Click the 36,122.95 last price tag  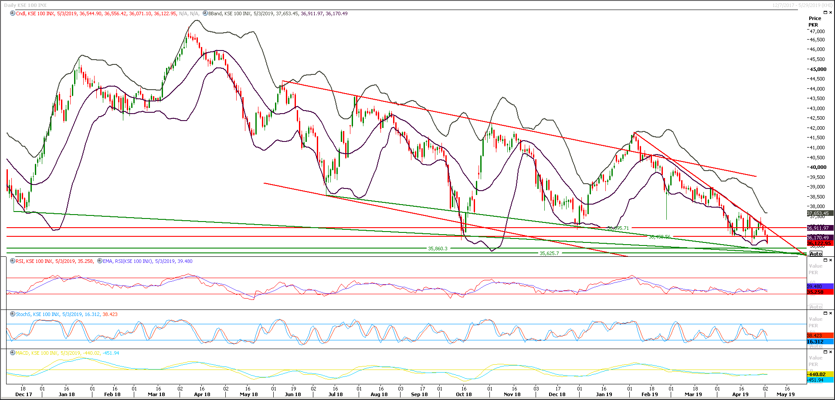click(x=820, y=244)
